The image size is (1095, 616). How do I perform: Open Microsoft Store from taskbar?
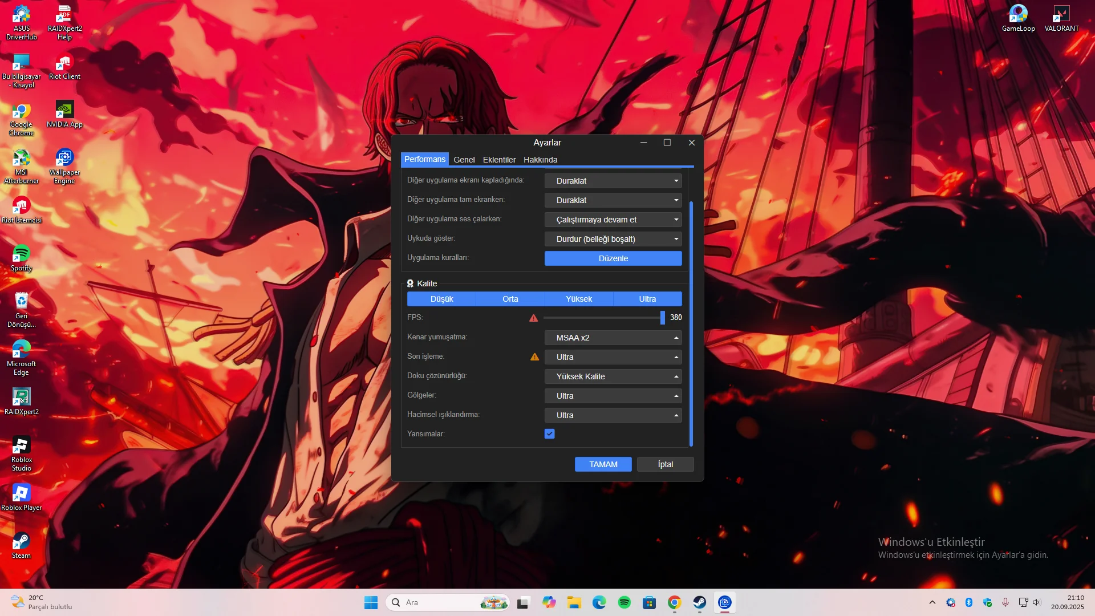(649, 602)
